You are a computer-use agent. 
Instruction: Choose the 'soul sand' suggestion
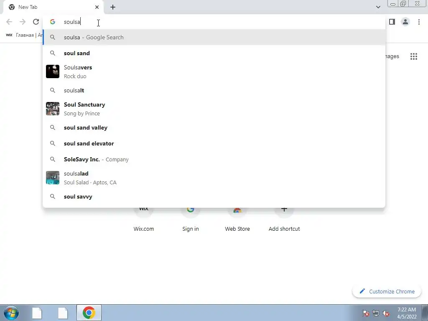tap(214, 53)
